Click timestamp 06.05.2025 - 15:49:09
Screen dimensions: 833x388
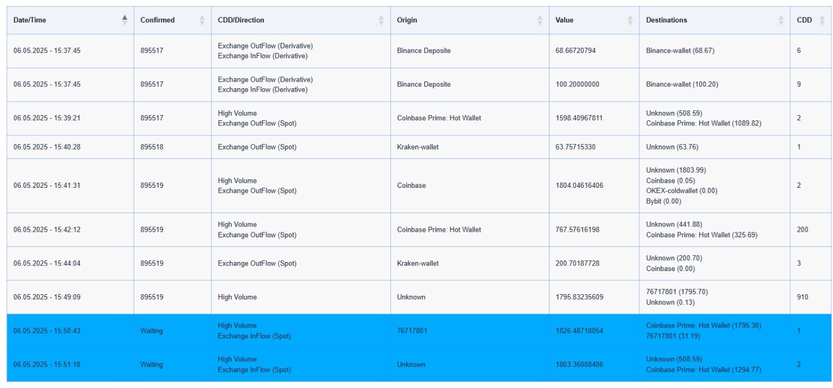[x=47, y=297]
